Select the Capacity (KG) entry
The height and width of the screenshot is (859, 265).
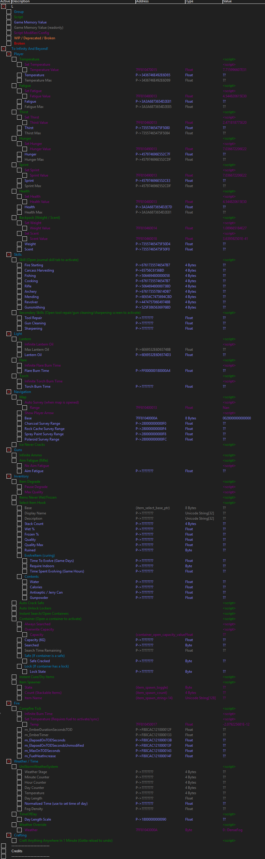[35, 640]
